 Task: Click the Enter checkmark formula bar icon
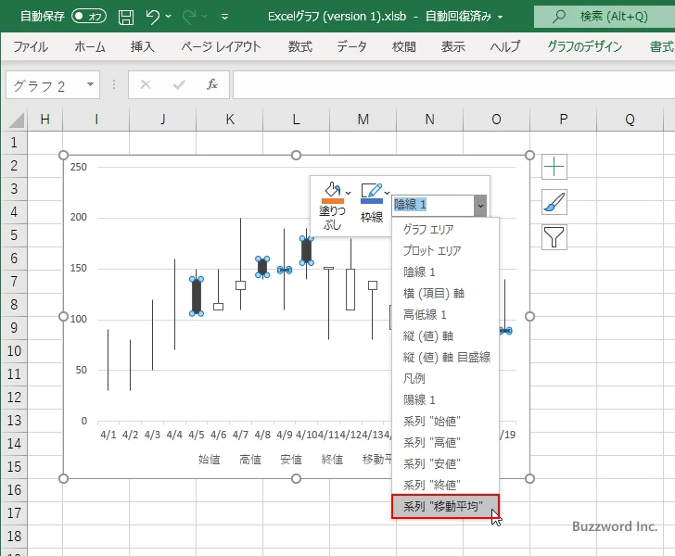pyautogui.click(x=179, y=84)
